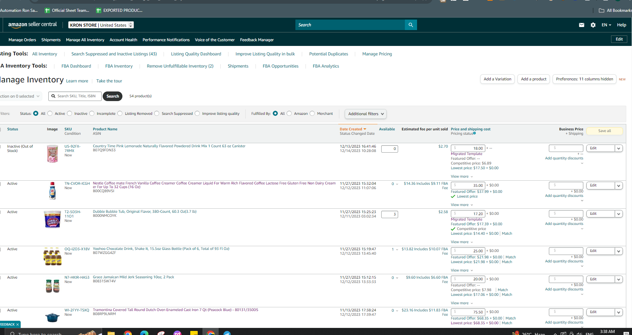Screen dimensions: 632x335
Task: Expand the Additional filters dropdown
Action: tap(366, 114)
